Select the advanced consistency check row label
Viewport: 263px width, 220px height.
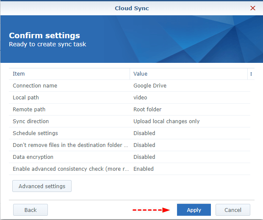71,169
